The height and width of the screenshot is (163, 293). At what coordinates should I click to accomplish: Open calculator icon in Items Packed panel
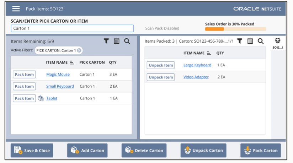pyautogui.click(x=250, y=41)
